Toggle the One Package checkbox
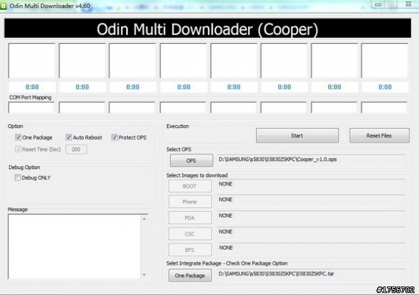419x295 pixels. click(x=18, y=138)
